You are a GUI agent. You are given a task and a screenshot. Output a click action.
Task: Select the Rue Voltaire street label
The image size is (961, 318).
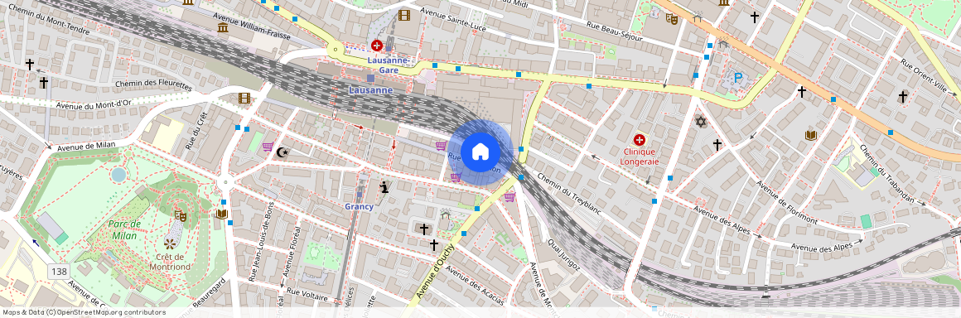tap(307, 295)
